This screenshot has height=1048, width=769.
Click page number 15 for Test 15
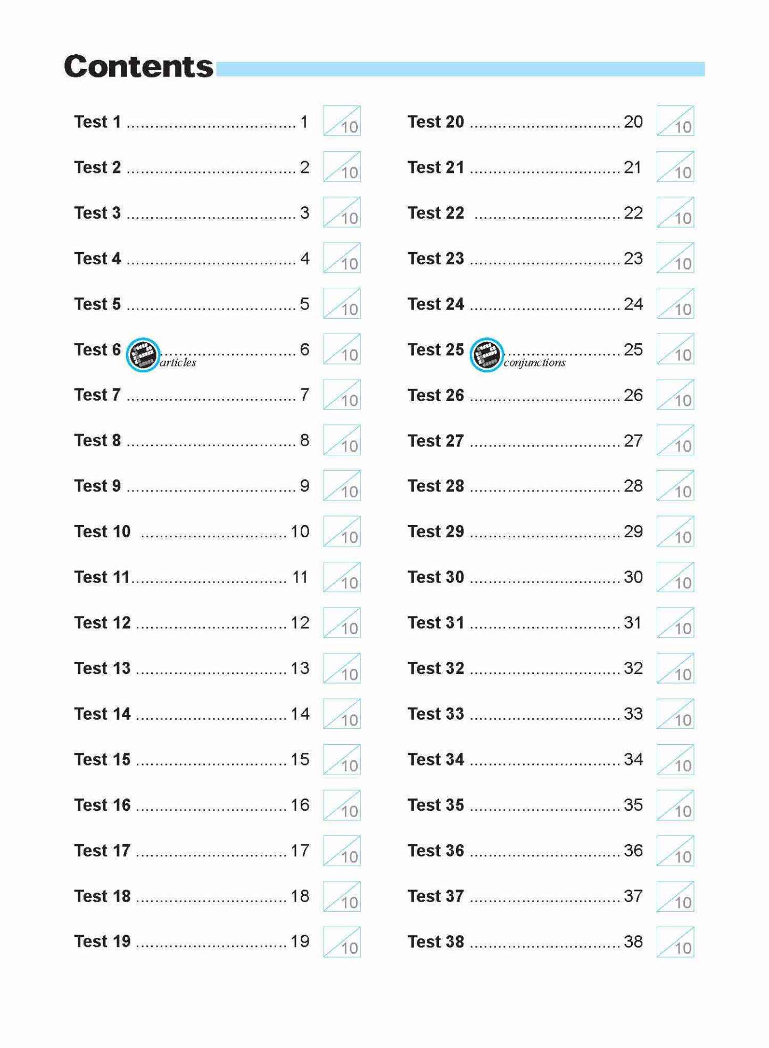300,760
